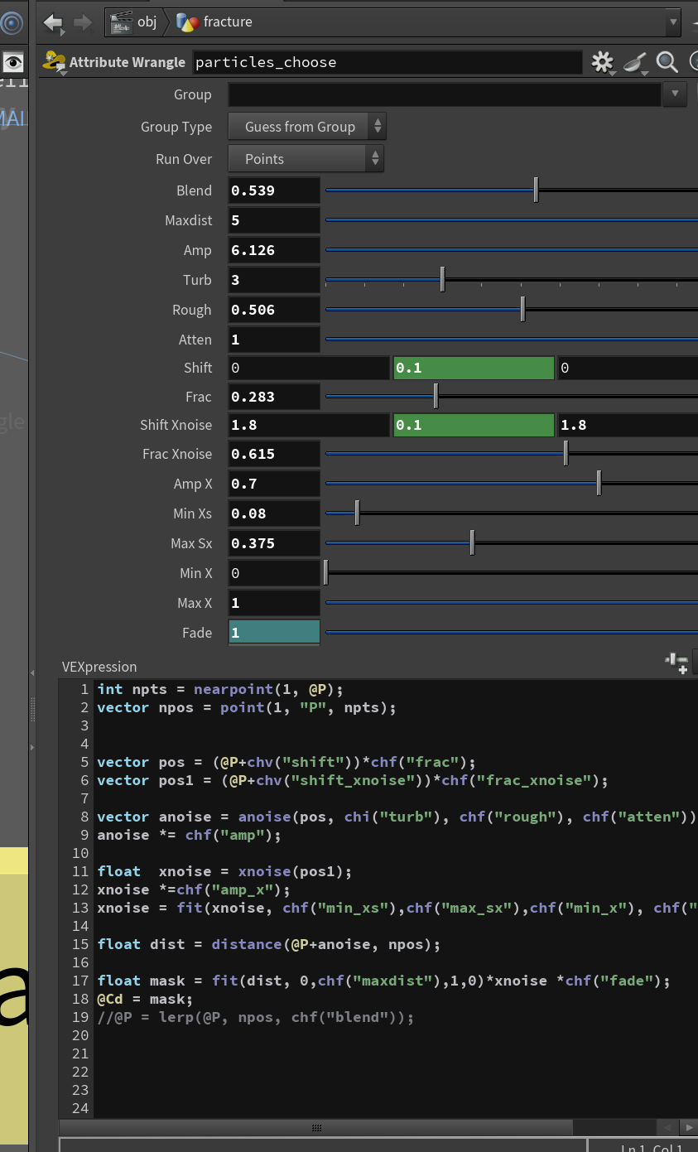698x1152 pixels.
Task: Open the network path dropdown arrow
Action: [x=673, y=22]
